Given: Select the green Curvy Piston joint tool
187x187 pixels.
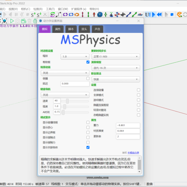Looking at the screenshot, I should 134,15.
